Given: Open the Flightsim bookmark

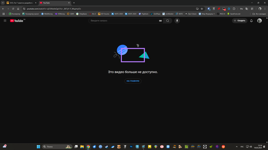Looking at the screenshot, I should click(x=143, y=14).
